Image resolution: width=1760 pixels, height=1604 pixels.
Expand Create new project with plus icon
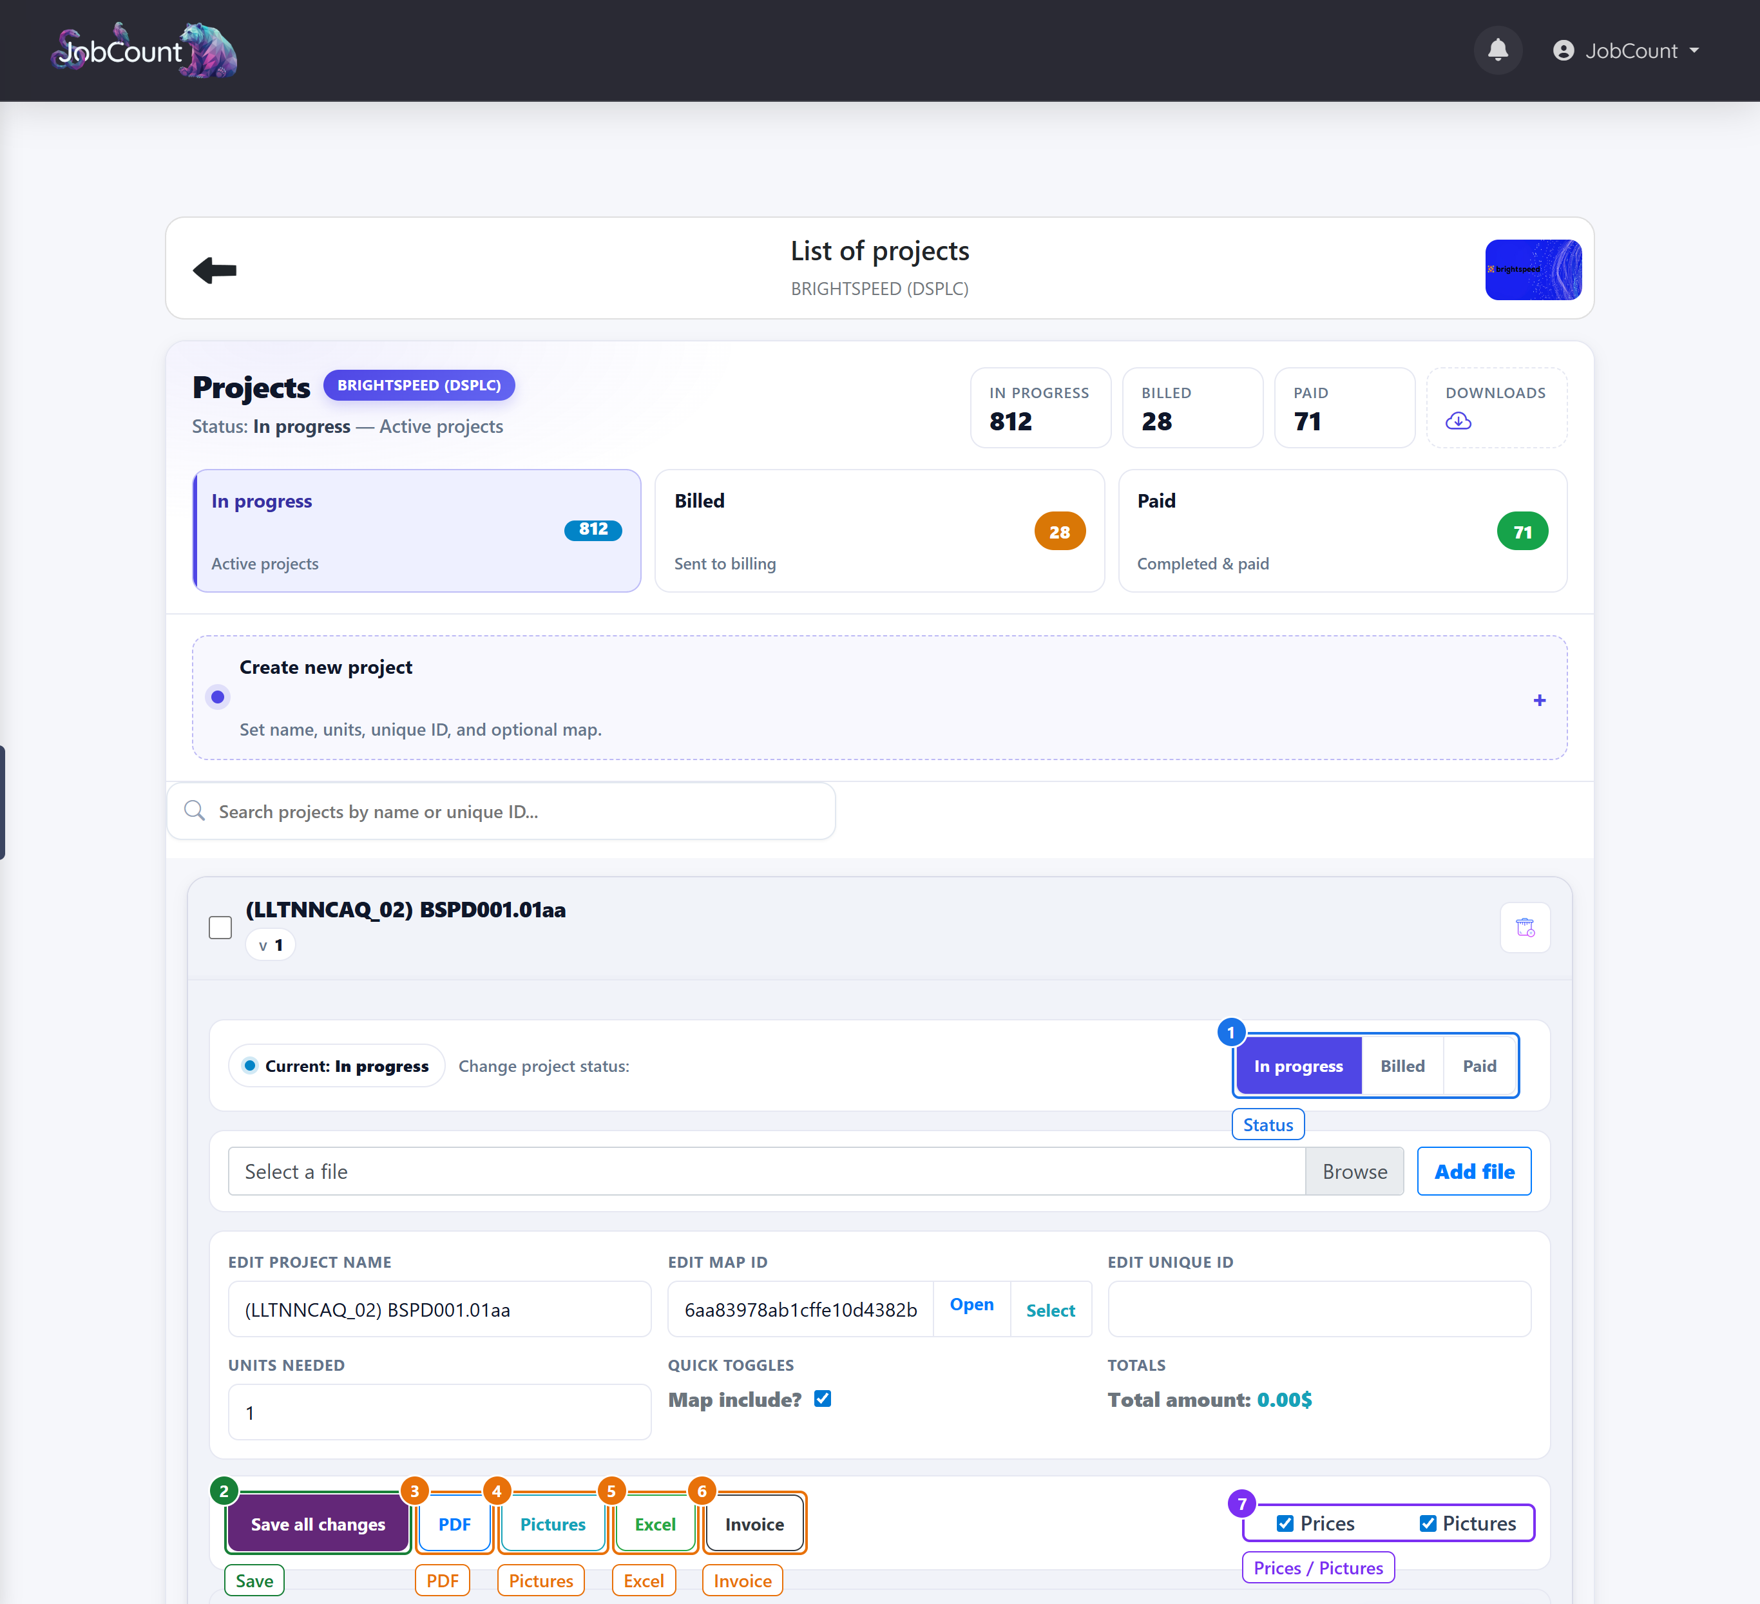[1539, 700]
